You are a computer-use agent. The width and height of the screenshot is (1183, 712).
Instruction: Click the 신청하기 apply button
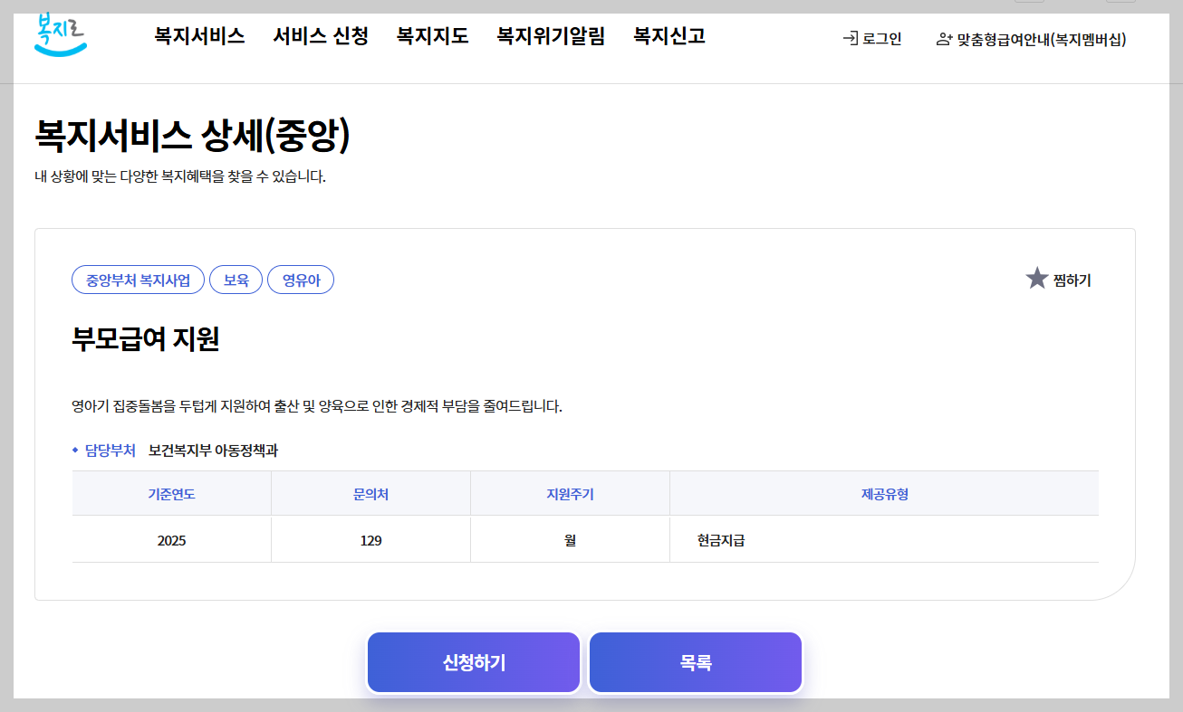click(473, 661)
